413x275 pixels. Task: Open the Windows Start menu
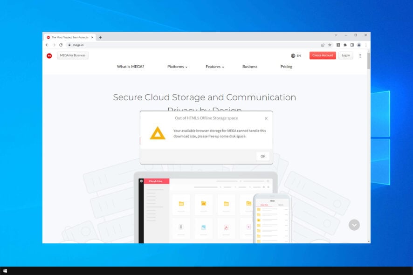pyautogui.click(x=5, y=271)
